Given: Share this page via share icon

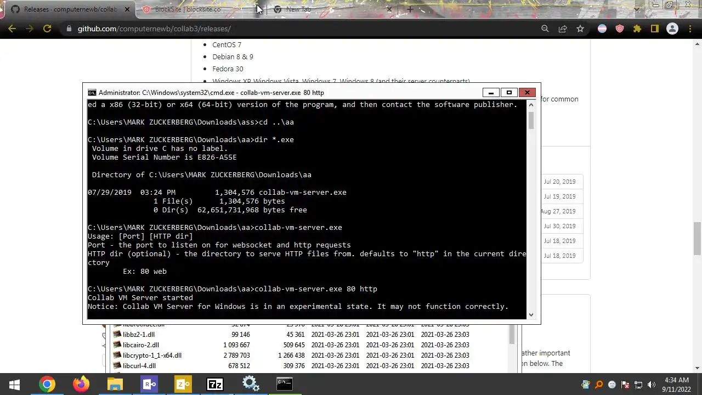Looking at the screenshot, I should point(563,29).
